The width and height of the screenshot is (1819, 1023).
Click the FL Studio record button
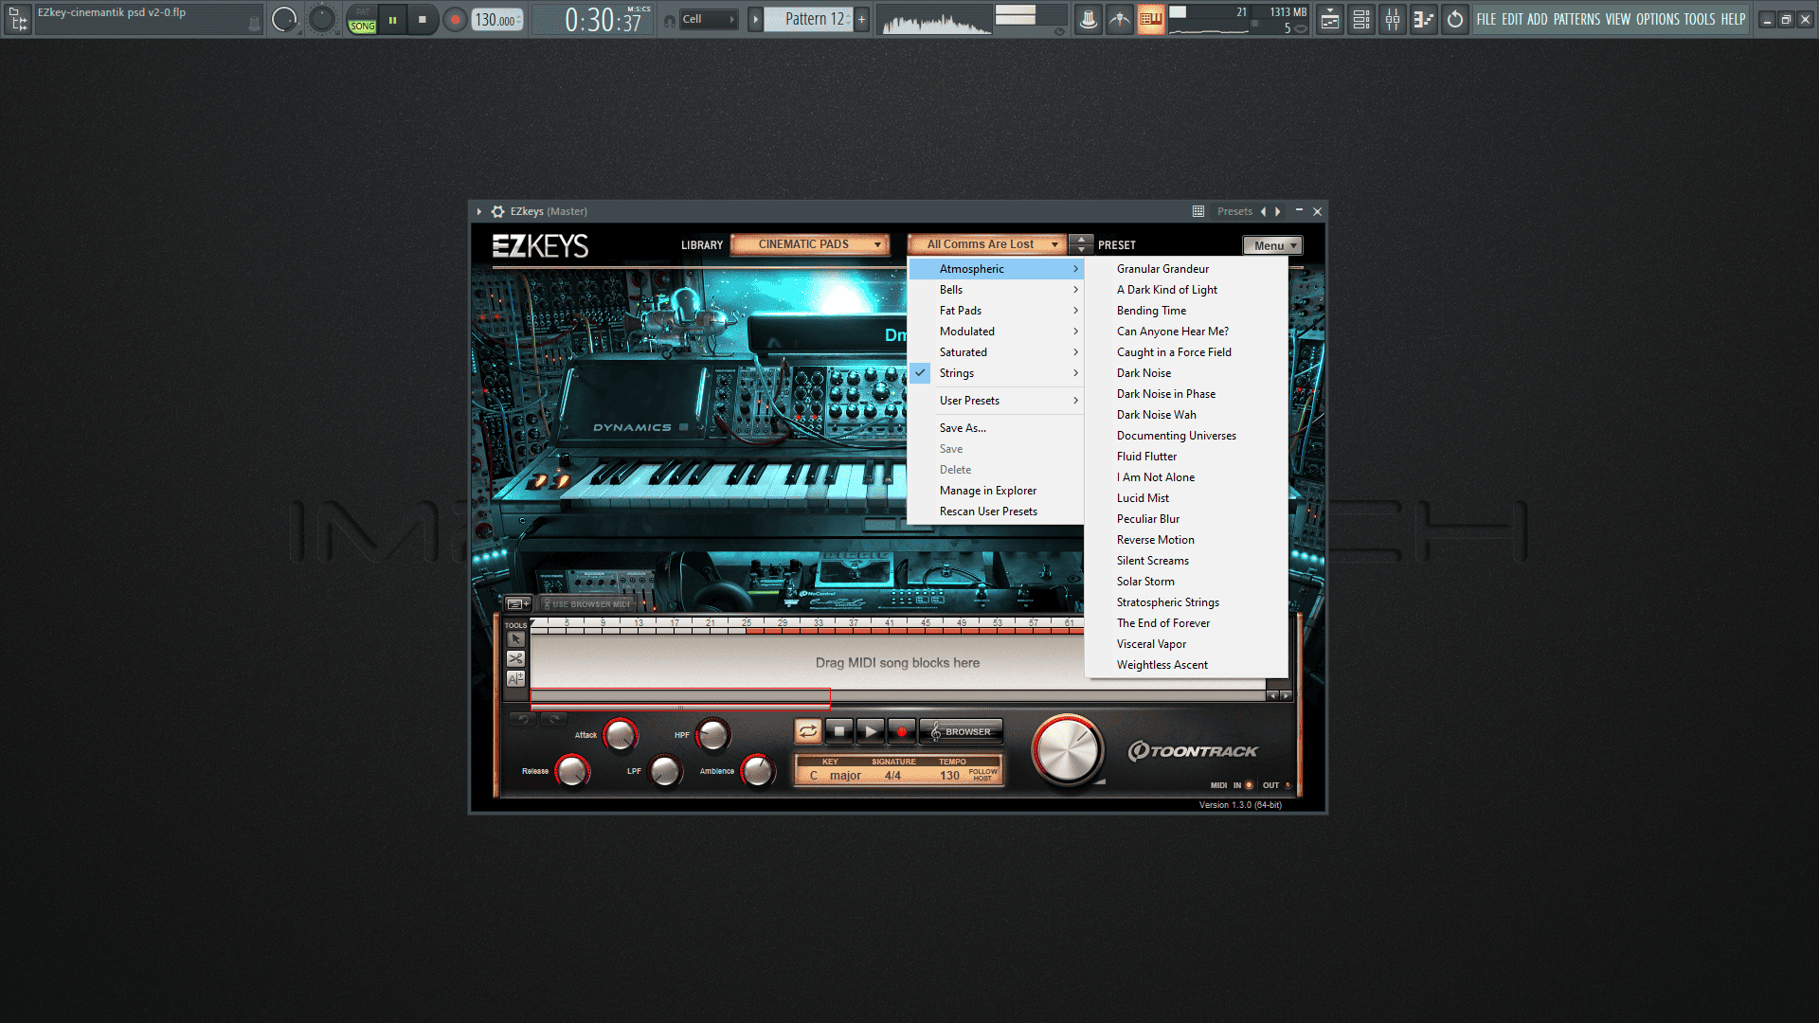[456, 19]
